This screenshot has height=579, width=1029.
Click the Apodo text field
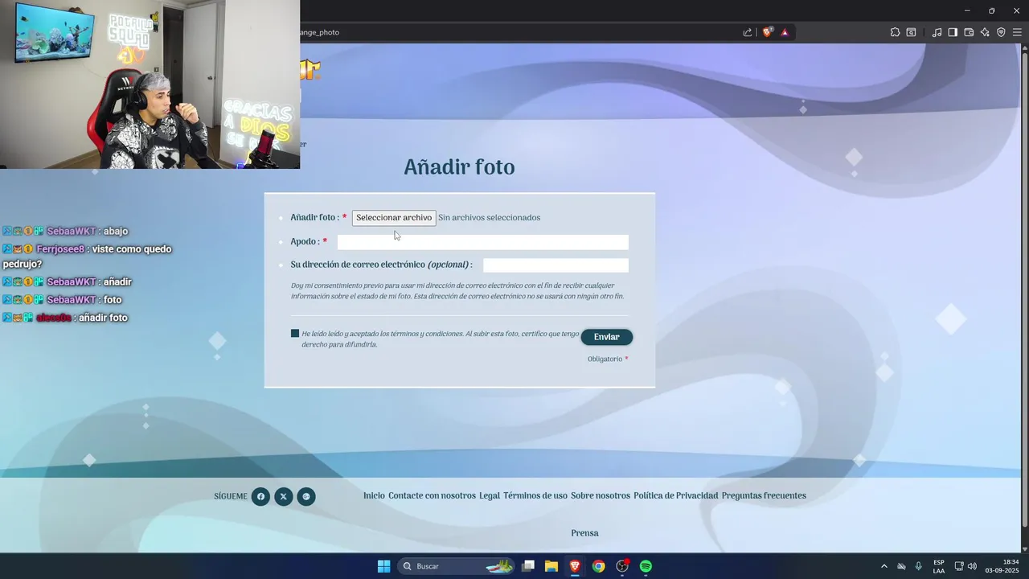click(x=482, y=242)
